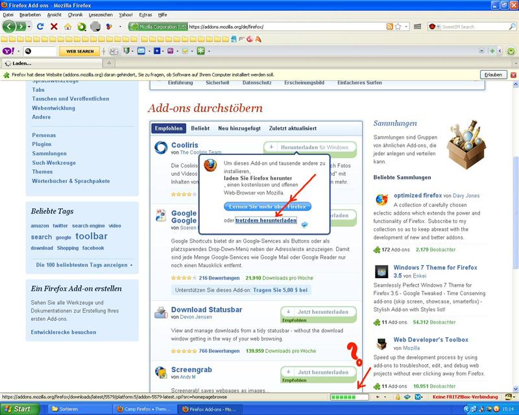Open the tab list dropdown at tab bar end
Viewport: 519px width, 415px height.
click(x=515, y=63)
